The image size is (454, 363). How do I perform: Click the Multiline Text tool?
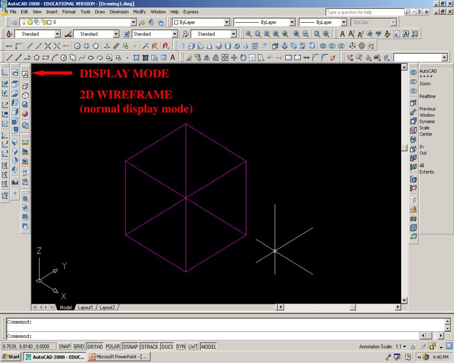pos(173,57)
